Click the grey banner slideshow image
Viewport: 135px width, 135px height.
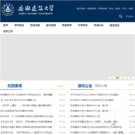pos(67,57)
